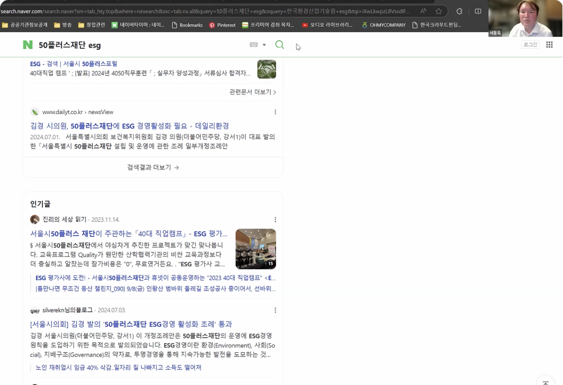Screen dimensions: 563x385
Task: Open the Bookmarks bookmark item
Action: tap(187, 25)
